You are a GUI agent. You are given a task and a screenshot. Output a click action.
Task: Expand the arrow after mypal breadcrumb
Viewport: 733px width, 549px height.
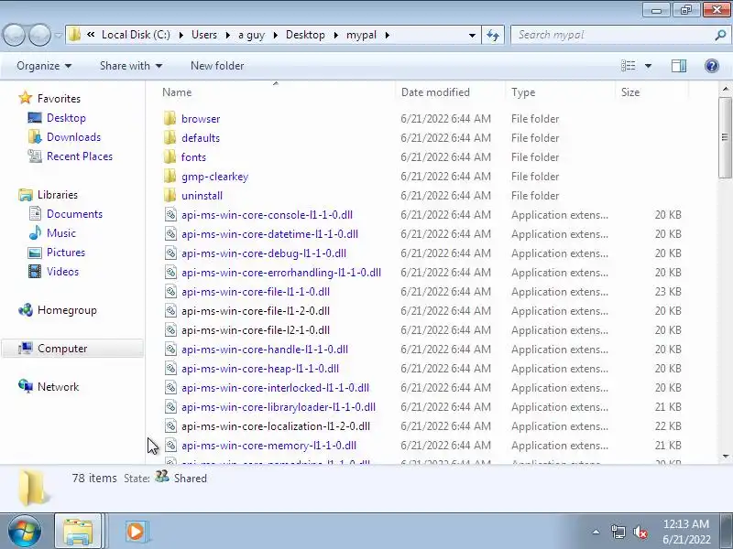[x=387, y=35]
